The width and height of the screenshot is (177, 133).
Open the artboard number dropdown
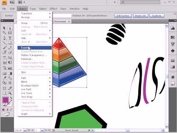click(42, 130)
